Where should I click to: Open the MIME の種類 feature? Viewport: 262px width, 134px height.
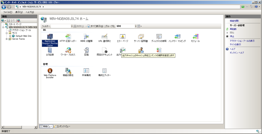86,37
